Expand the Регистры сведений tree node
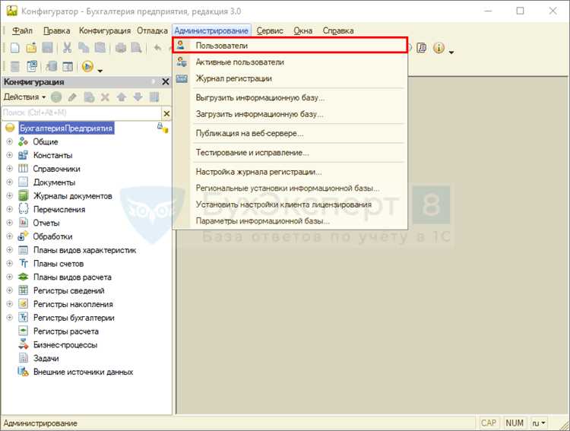 10,290
